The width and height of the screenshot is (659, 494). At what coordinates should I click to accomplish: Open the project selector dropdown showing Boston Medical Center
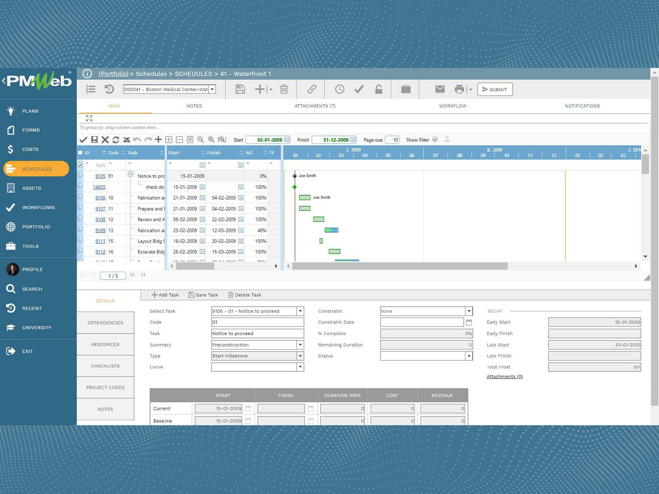click(212, 89)
